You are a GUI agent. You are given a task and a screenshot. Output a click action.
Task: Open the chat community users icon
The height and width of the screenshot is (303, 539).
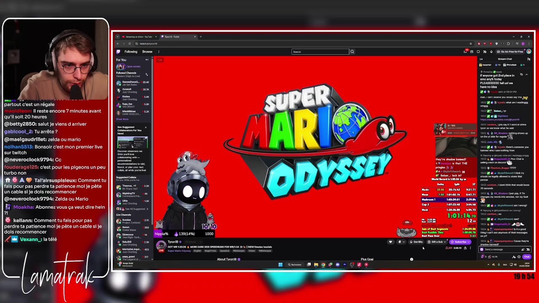pos(529,59)
